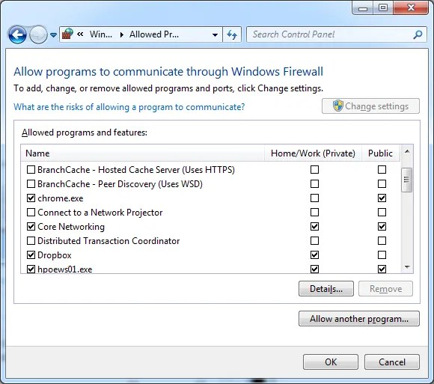Screen dimensions: 434x384
Task: Maximize the firewall window
Action: (x=383, y=7)
